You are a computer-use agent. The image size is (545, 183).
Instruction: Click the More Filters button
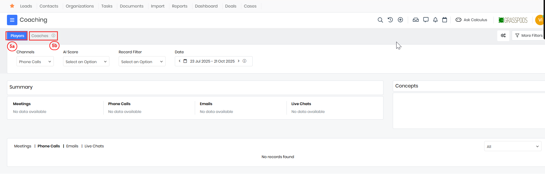point(529,36)
